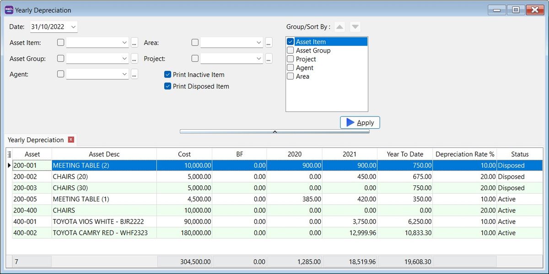Image resolution: width=549 pixels, height=274 pixels.
Task: Click the move-down arrow beside Group/Sort By
Action: 355,27
